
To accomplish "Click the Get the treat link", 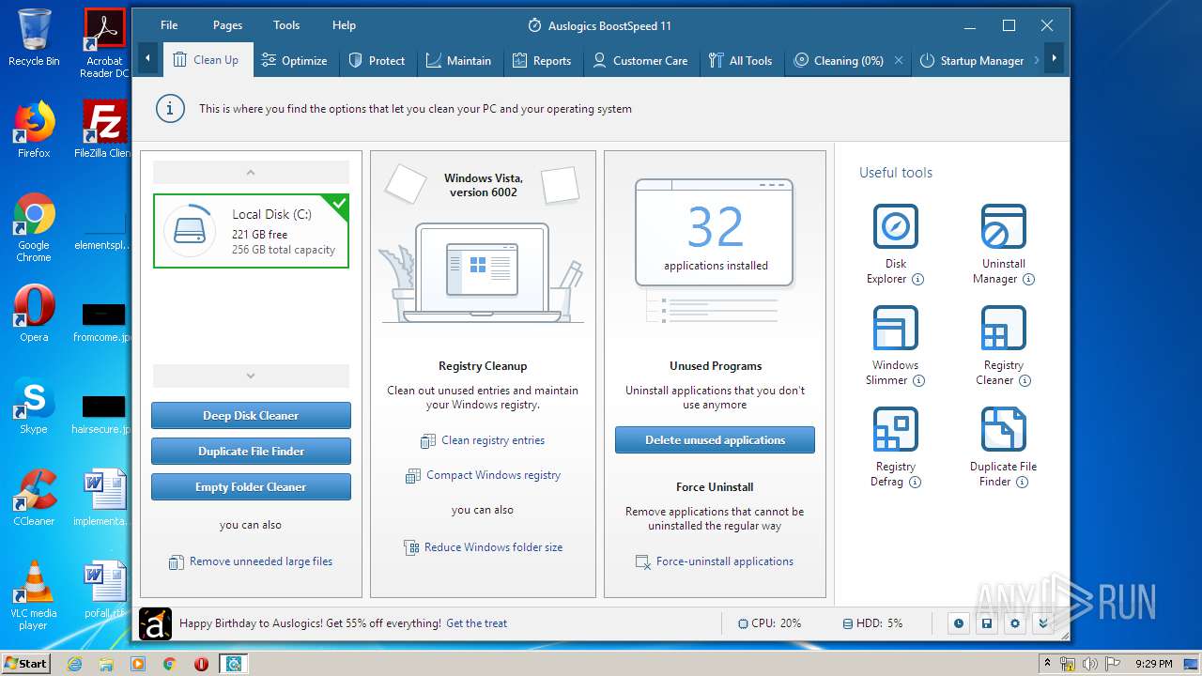I will [476, 623].
